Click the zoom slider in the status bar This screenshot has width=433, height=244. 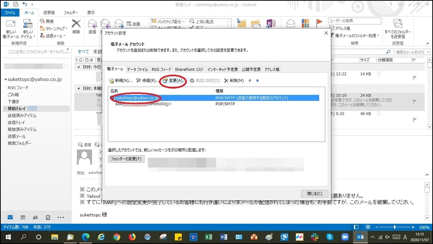[x=395, y=227]
